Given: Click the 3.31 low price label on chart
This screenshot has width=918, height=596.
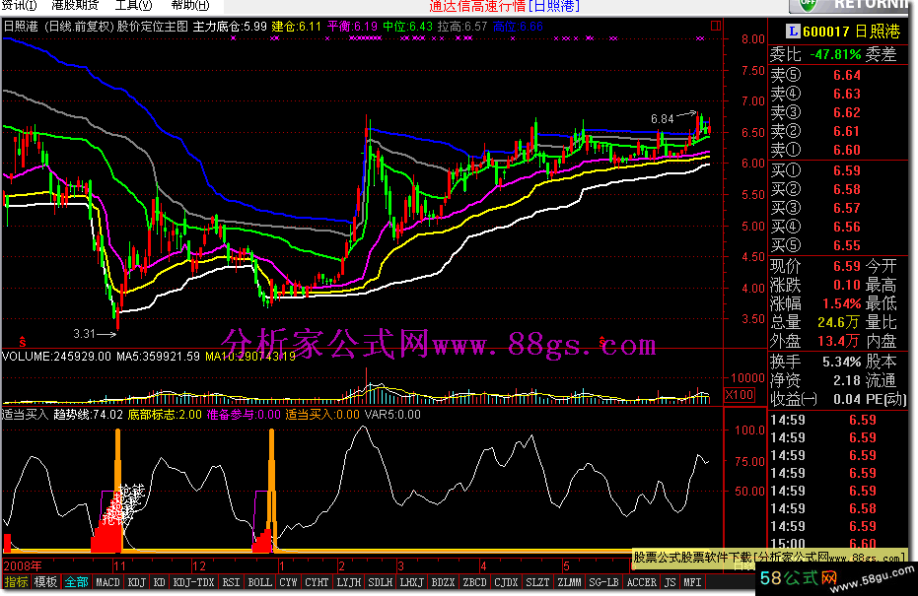Looking at the screenshot, I should click(x=84, y=334).
